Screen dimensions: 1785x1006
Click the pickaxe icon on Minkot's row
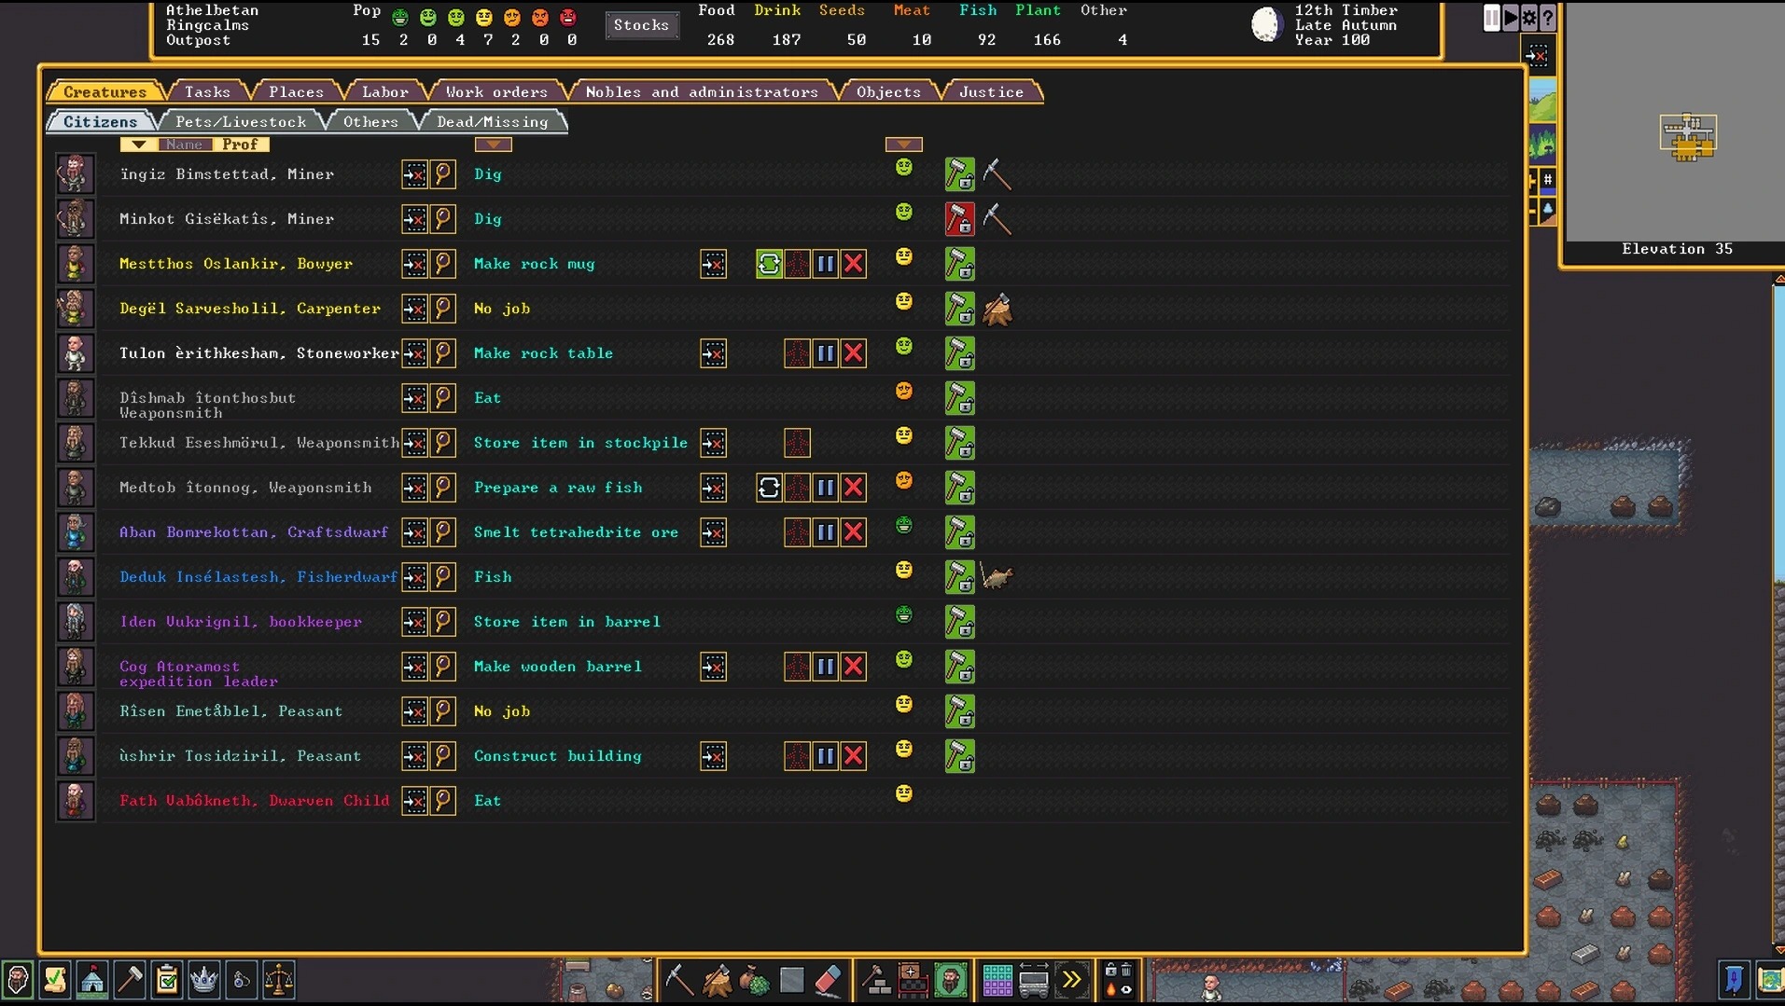(997, 219)
